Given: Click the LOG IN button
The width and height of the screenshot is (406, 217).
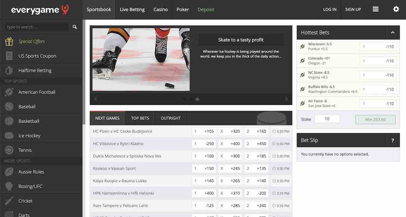Looking at the screenshot, I should (330, 10).
